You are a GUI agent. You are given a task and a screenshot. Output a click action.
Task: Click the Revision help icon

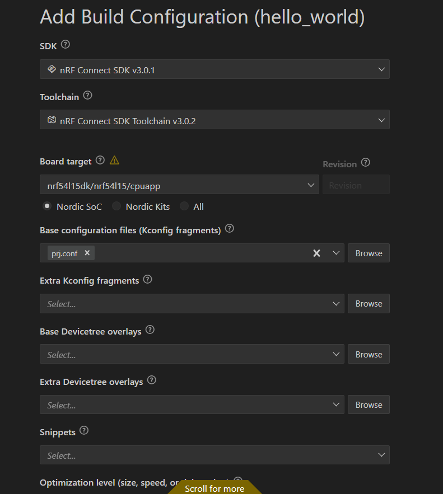coord(366,163)
